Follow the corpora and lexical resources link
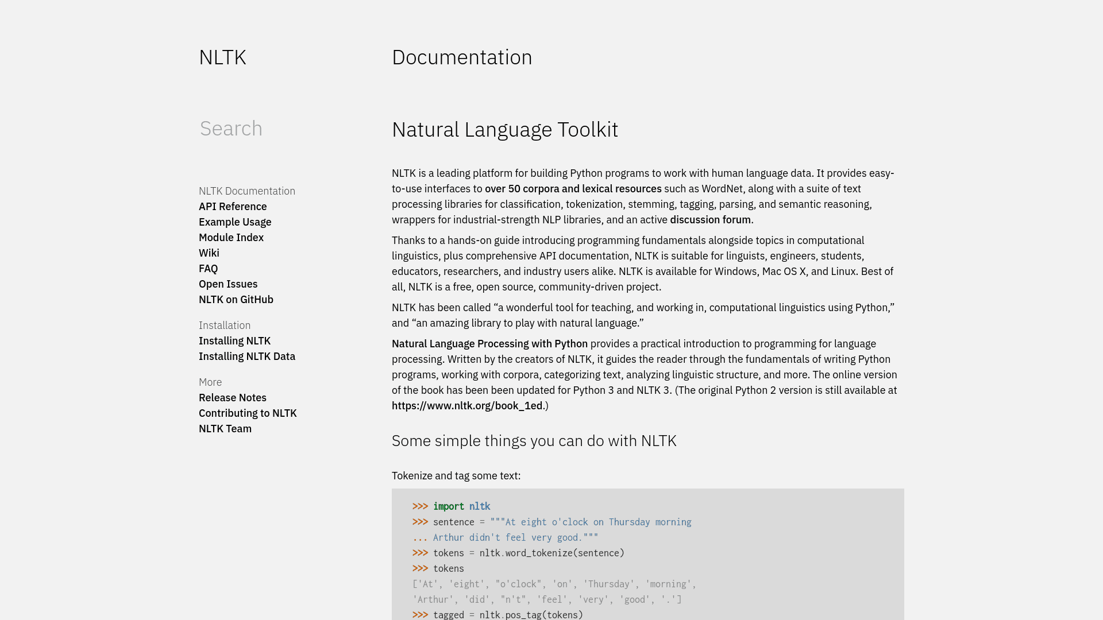The image size is (1103, 620). pos(573,189)
